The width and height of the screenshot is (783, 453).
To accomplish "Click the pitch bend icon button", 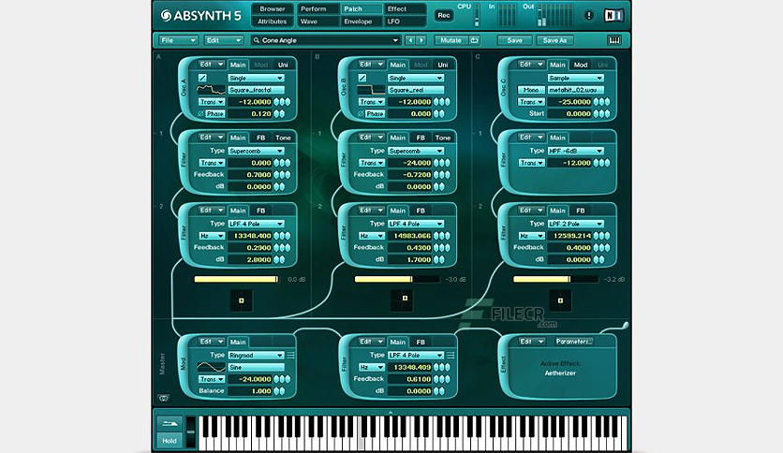I will pyautogui.click(x=170, y=424).
